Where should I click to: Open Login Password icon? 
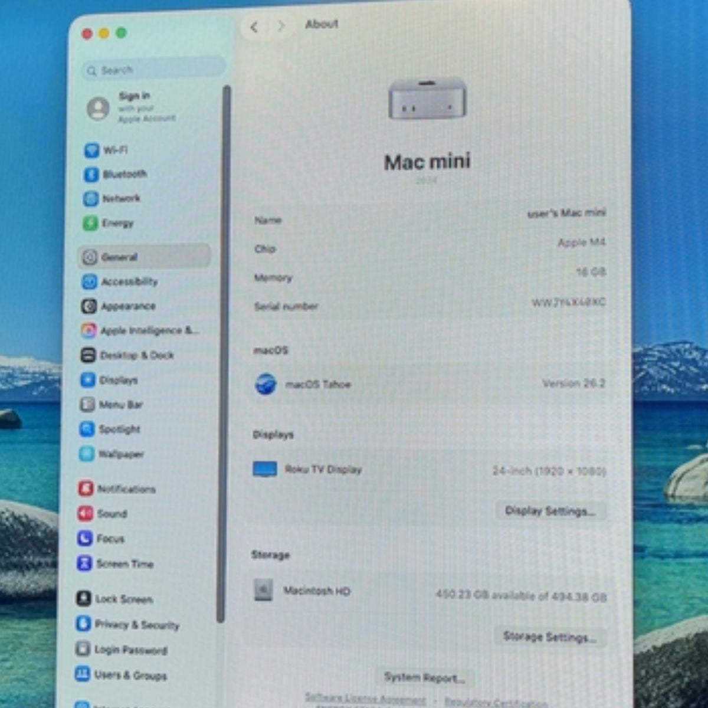83,649
